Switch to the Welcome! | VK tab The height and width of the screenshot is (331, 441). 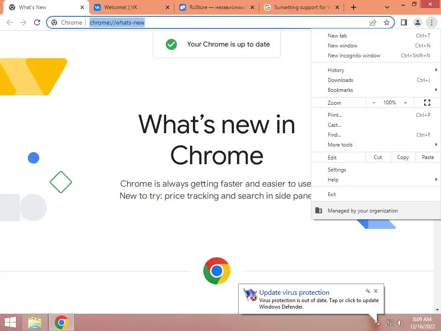point(132,7)
